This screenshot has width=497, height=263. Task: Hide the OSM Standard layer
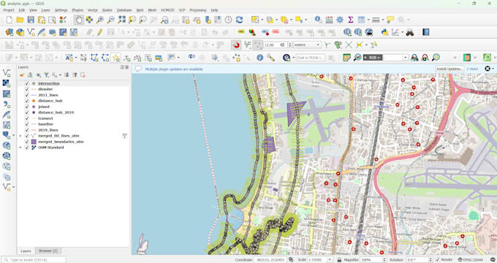pos(26,148)
